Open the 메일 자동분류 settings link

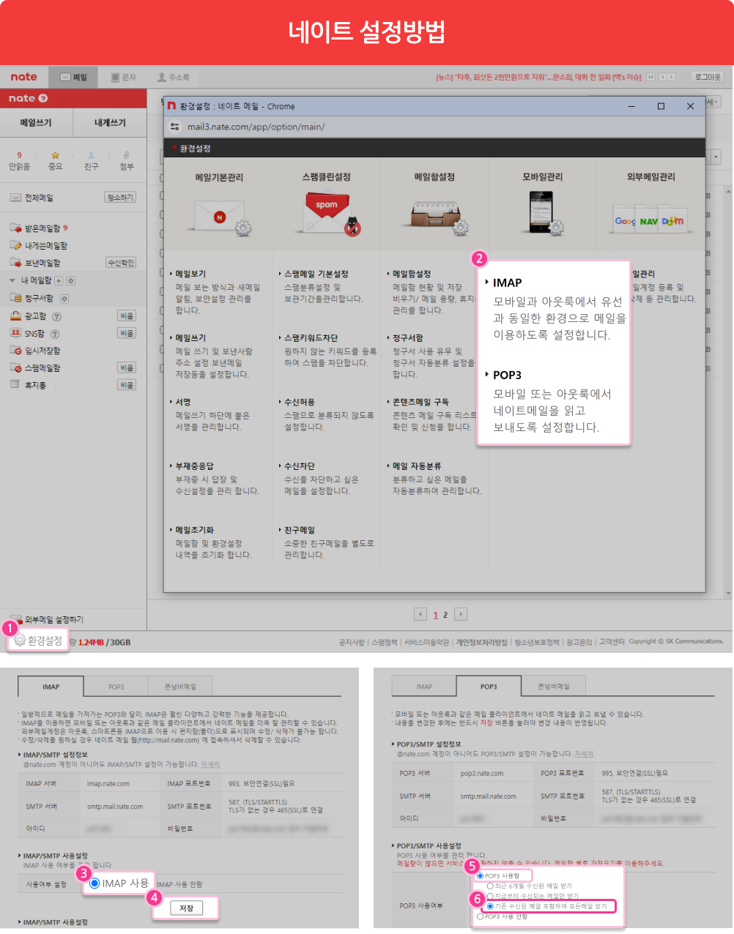point(416,466)
